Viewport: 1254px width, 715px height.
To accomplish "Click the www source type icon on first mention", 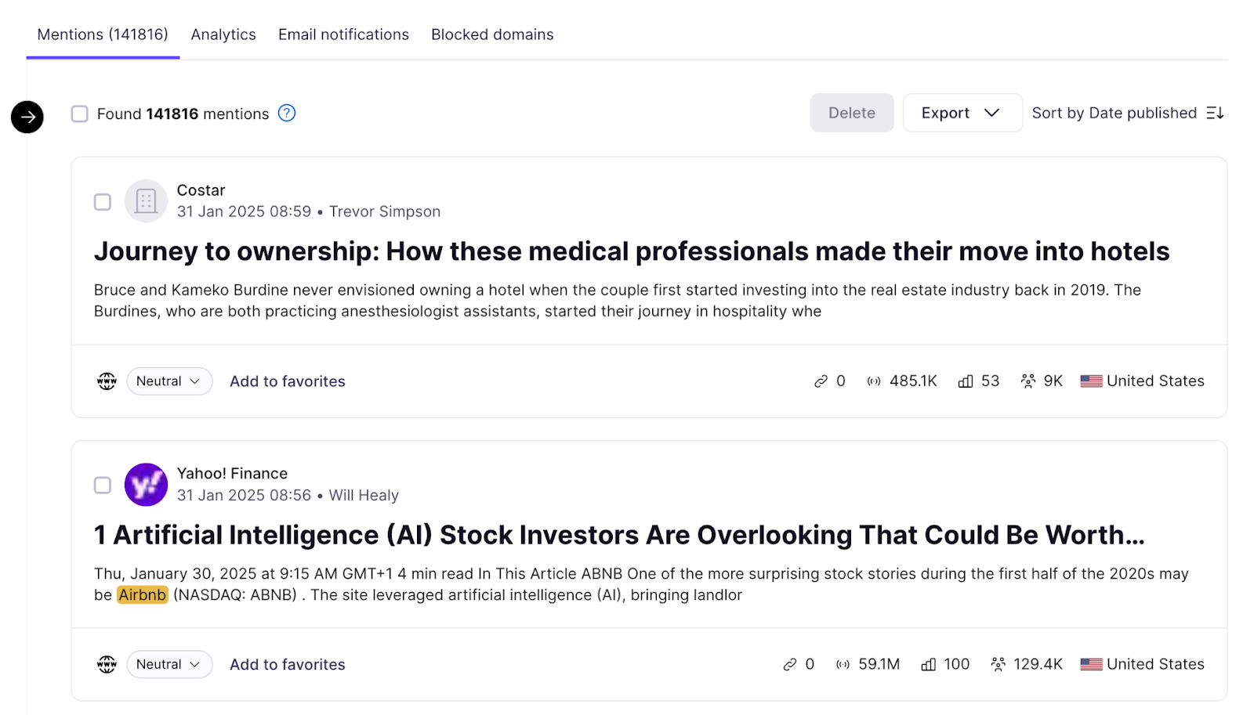I will coord(106,381).
